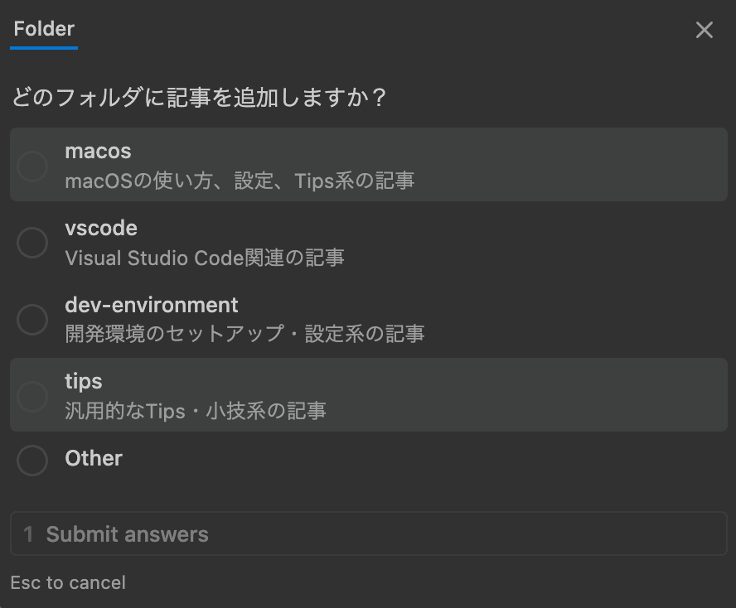Click Esc to cancel at the bottom
The image size is (736, 608).
pos(68,582)
